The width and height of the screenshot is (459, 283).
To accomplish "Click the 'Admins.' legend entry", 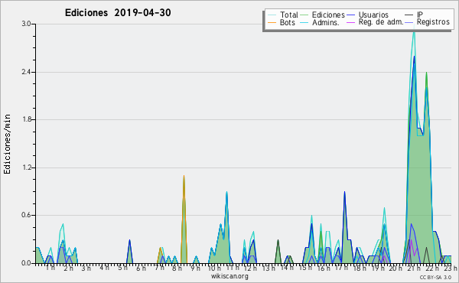I will click(320, 22).
